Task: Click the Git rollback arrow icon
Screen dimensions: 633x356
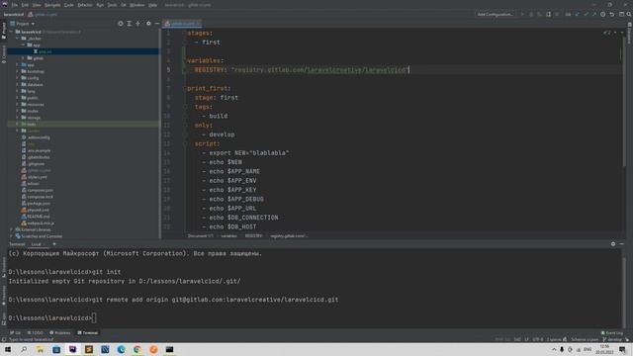Action: (611, 14)
